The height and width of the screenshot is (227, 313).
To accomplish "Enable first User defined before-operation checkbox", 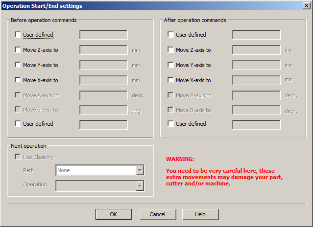I will [x=18, y=35].
